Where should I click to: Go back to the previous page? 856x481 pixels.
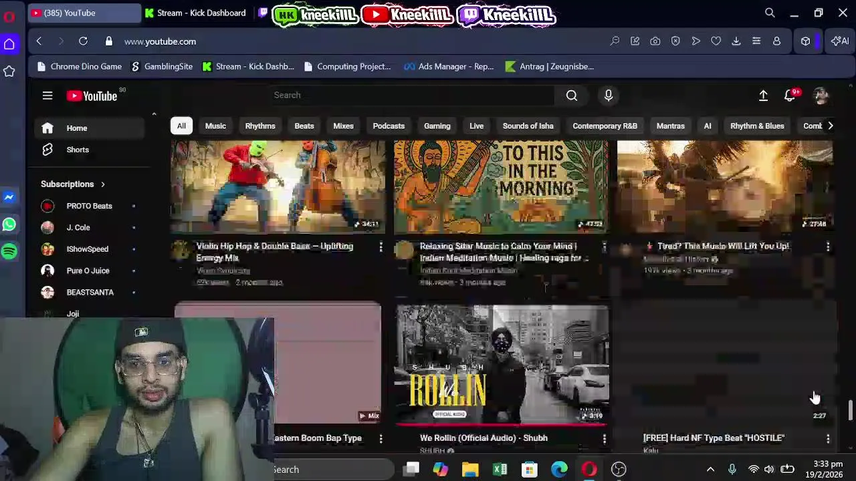click(39, 41)
